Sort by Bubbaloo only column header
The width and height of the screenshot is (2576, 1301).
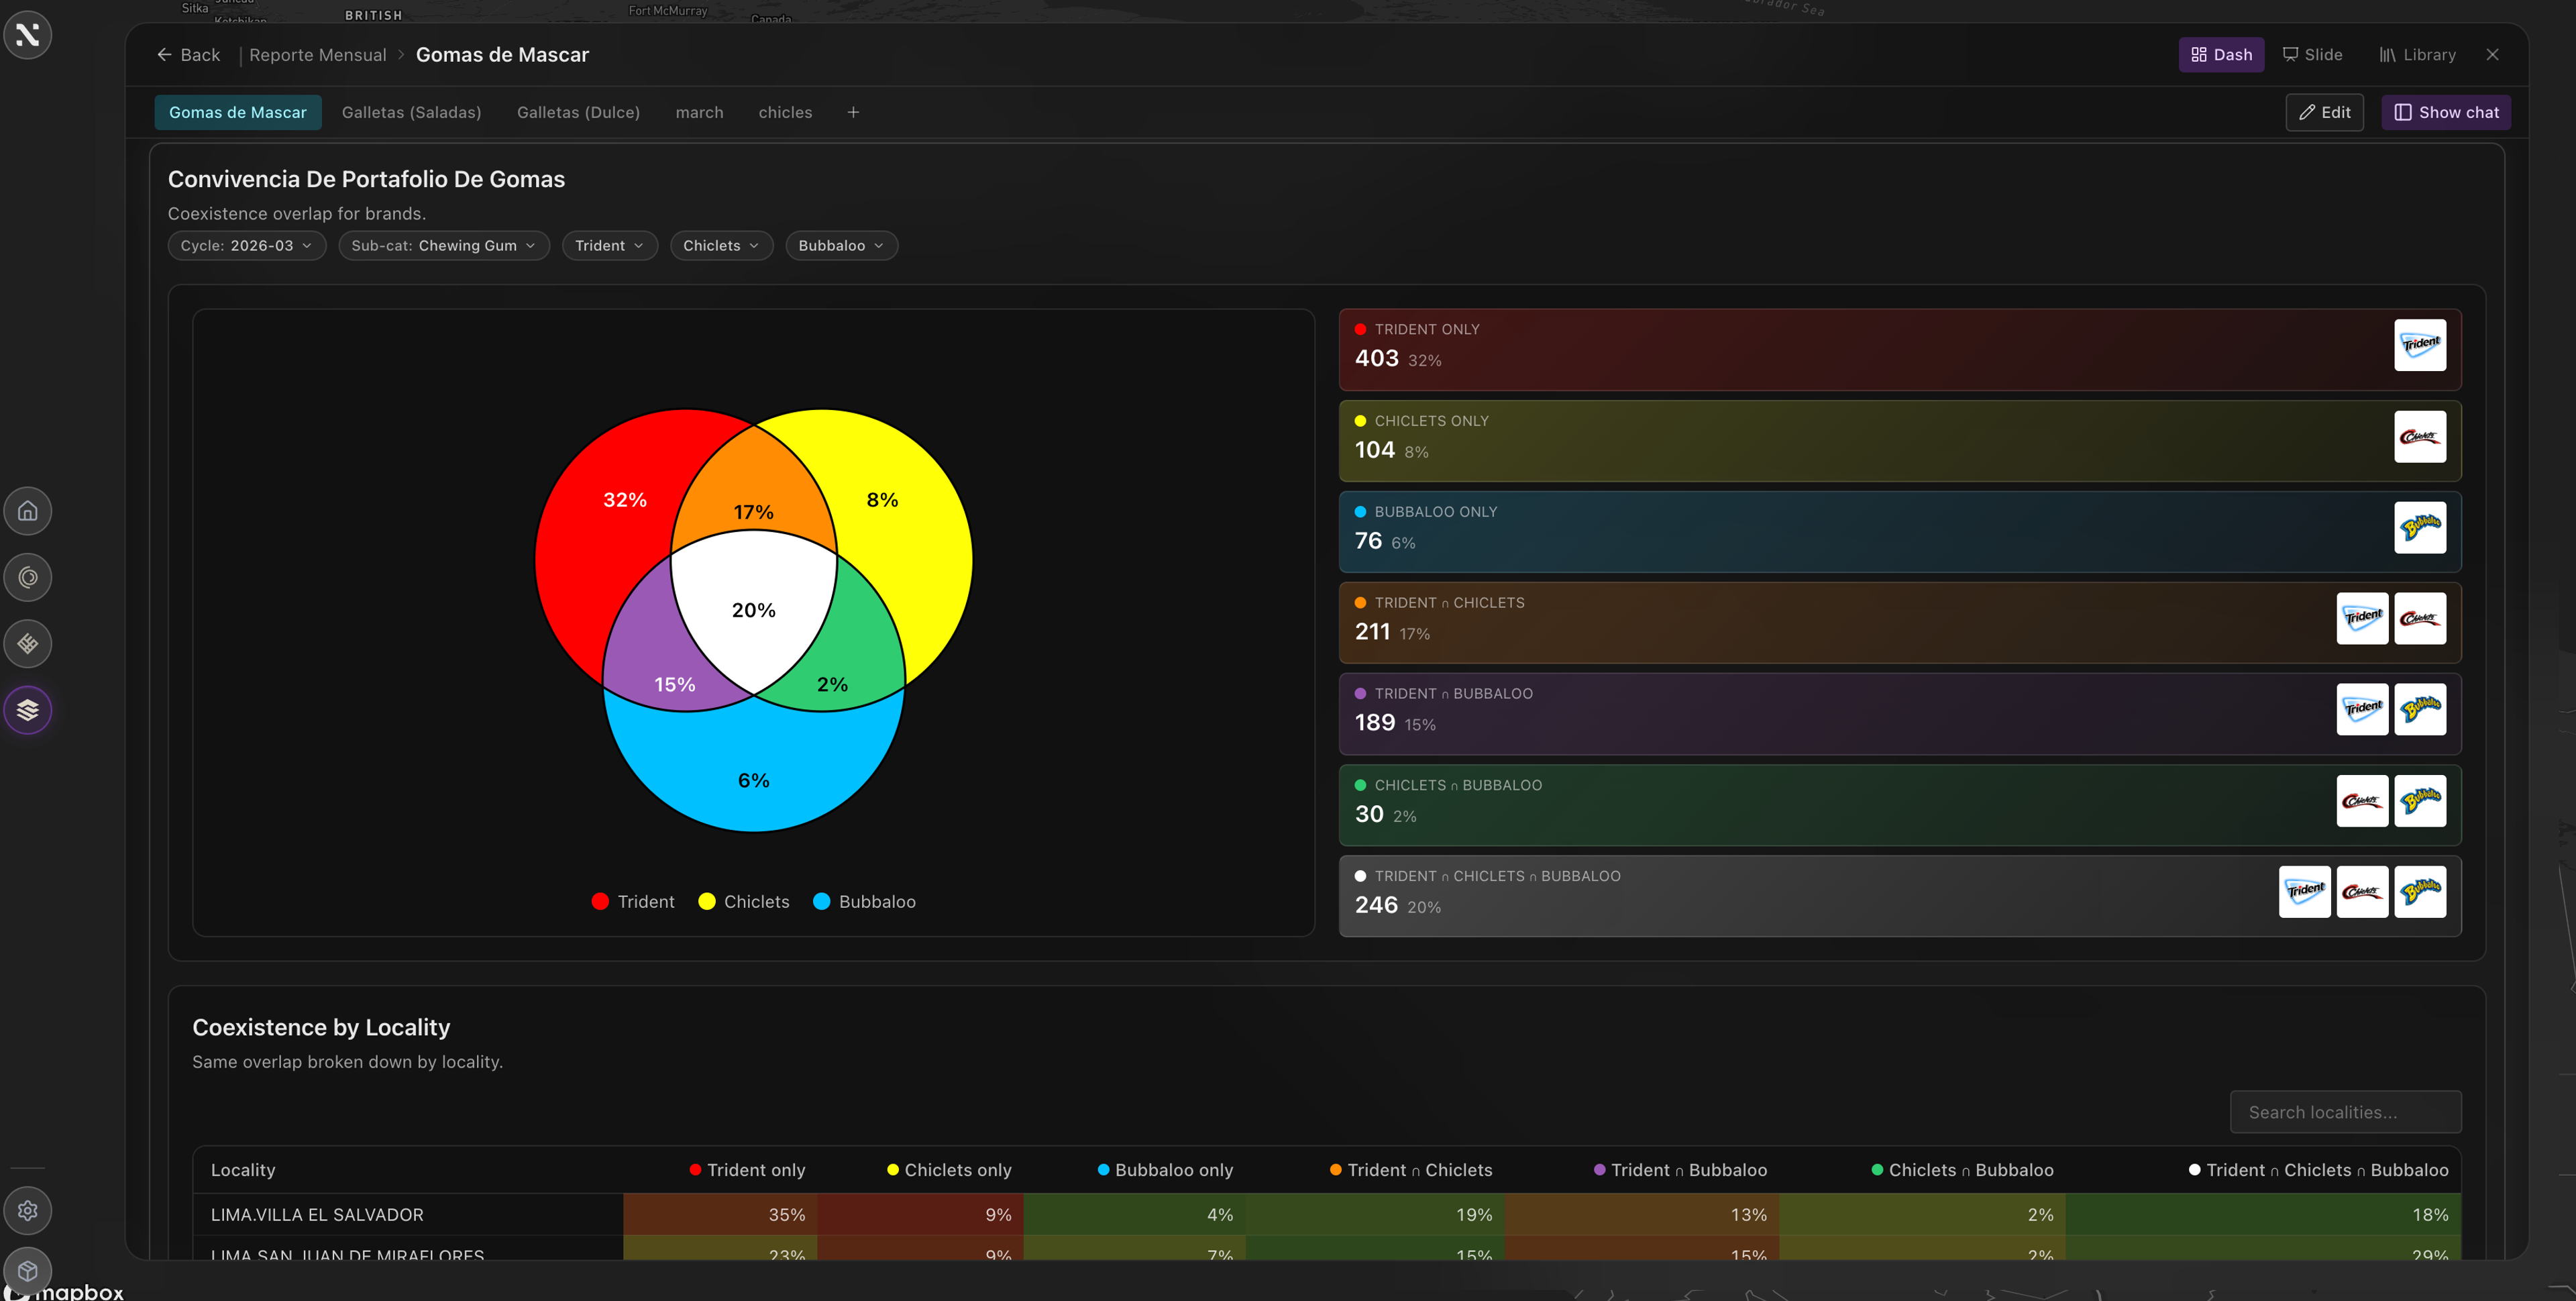point(1165,1170)
